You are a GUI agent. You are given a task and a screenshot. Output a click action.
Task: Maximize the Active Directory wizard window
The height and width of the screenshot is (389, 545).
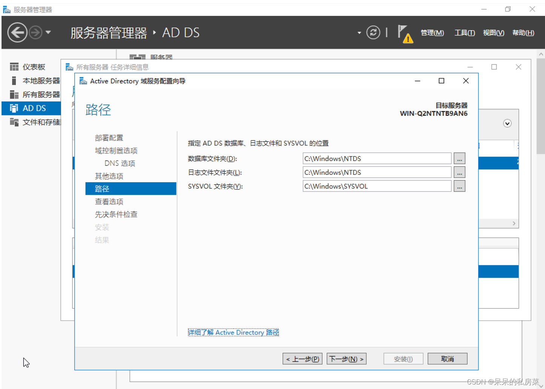point(441,81)
